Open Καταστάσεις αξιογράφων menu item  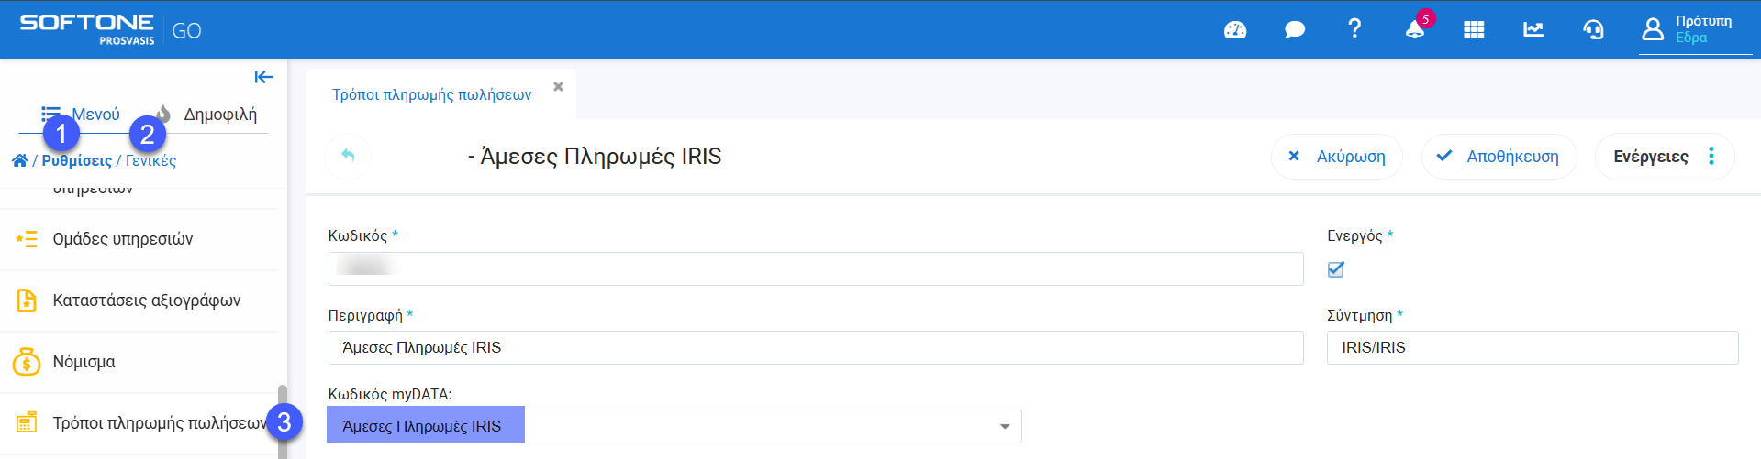point(147,301)
